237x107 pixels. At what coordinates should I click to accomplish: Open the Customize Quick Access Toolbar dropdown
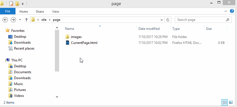[23, 4]
